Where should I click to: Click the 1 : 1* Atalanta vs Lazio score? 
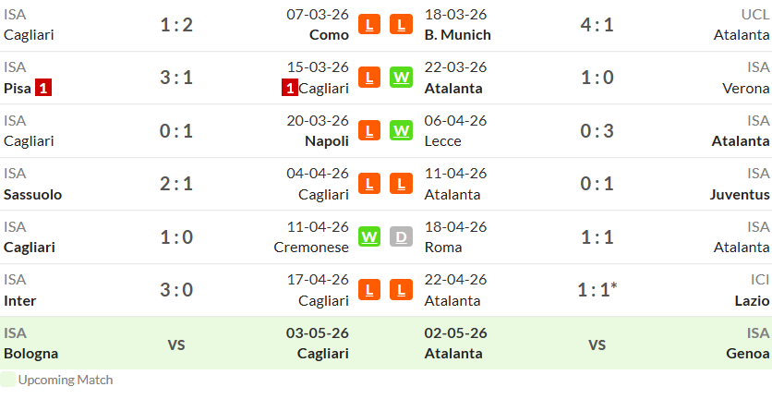point(597,290)
